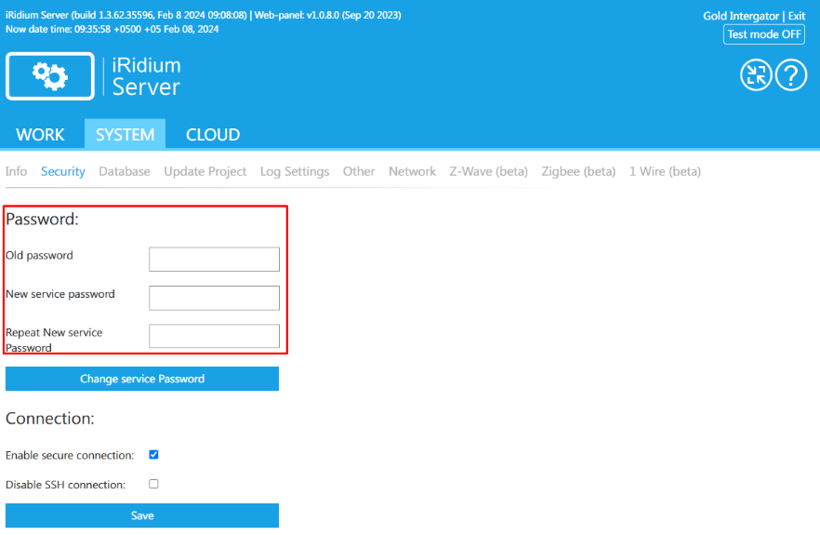Click the collapse arrows circle icon

pyautogui.click(x=756, y=75)
